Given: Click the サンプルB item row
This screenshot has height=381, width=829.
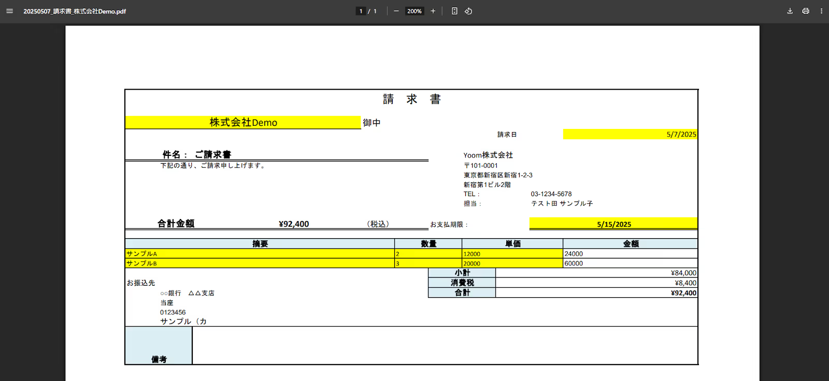Looking at the screenshot, I should (x=259, y=263).
